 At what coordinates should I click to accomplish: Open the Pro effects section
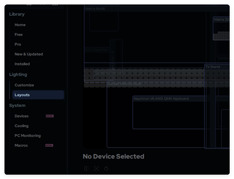(18, 44)
